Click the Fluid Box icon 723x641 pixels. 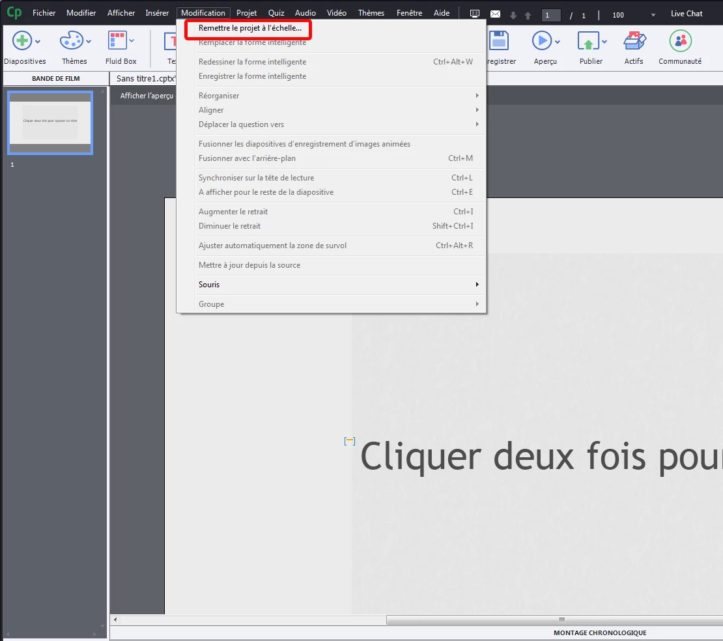coord(117,40)
